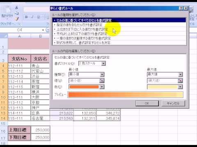Click the orange minimum color swatch
The width and height of the screenshot is (197, 147).
click(84, 87)
